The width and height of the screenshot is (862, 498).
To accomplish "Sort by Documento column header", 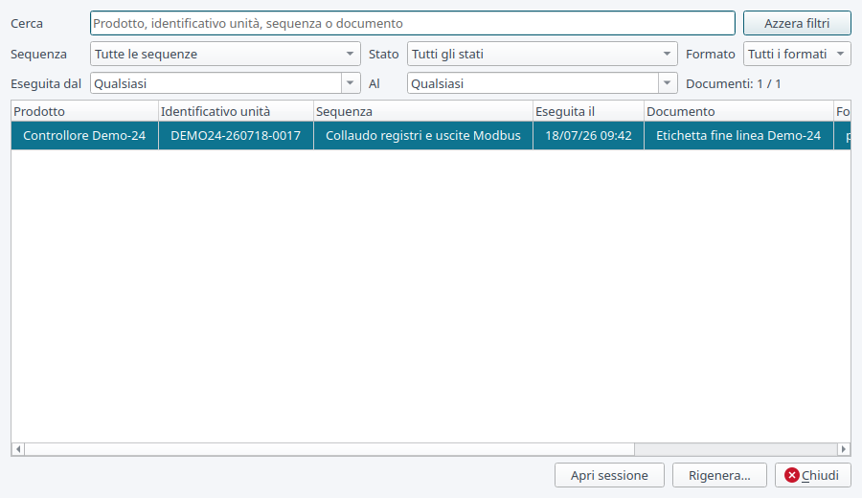I will (x=738, y=111).
